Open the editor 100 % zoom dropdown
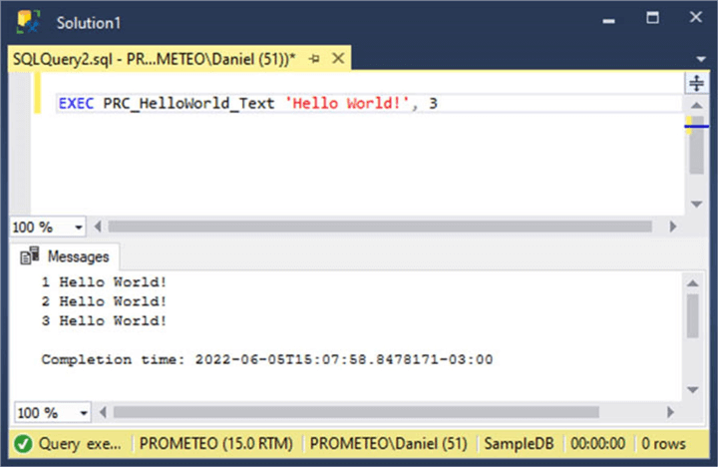The height and width of the screenshot is (467, 718). pos(79,228)
